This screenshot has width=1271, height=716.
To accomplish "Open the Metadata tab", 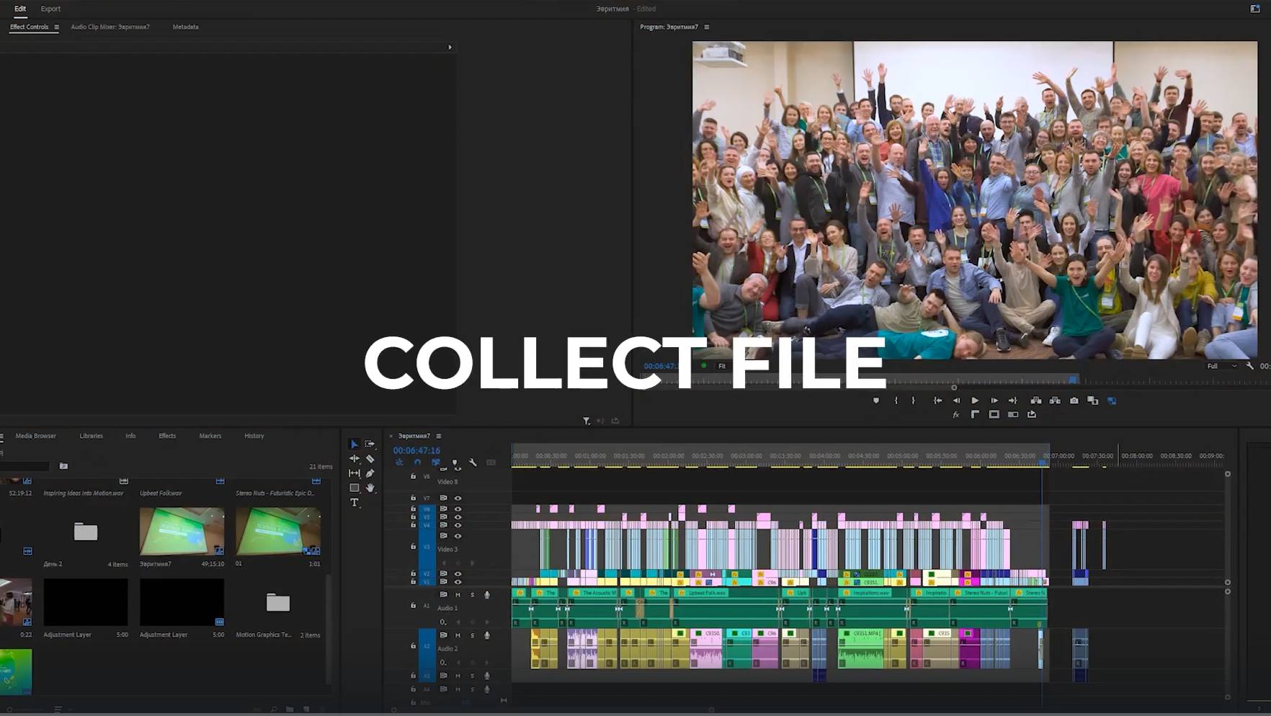I will [x=185, y=27].
